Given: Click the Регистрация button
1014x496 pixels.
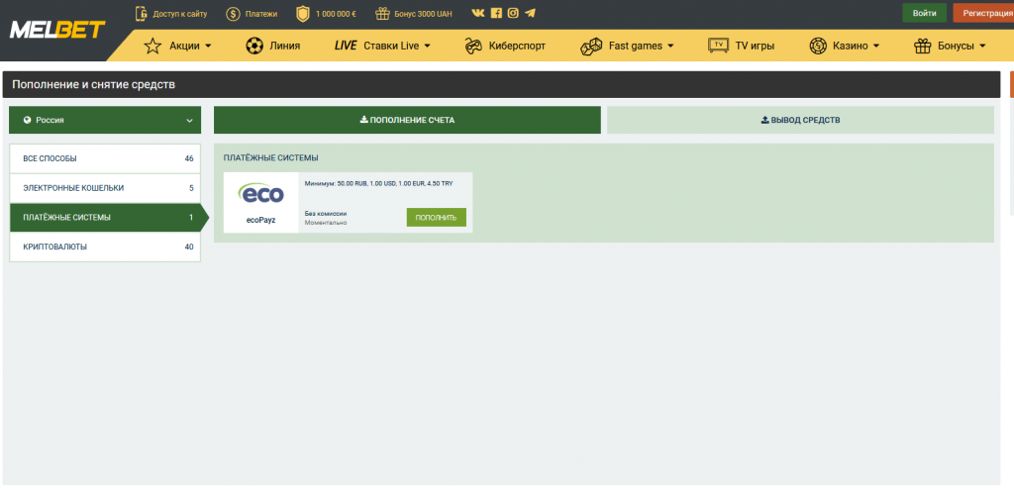Looking at the screenshot, I should tap(981, 13).
